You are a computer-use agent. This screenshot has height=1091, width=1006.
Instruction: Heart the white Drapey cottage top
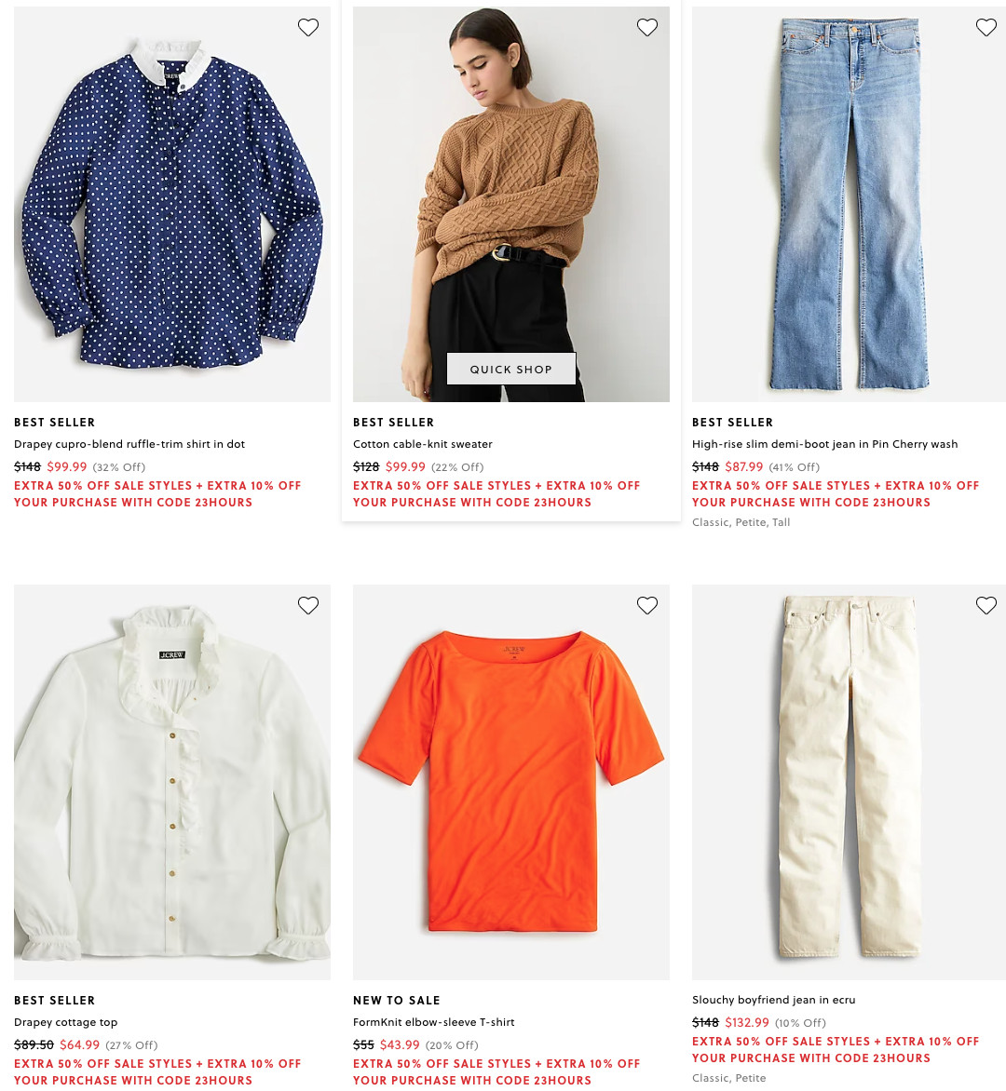pos(307,605)
